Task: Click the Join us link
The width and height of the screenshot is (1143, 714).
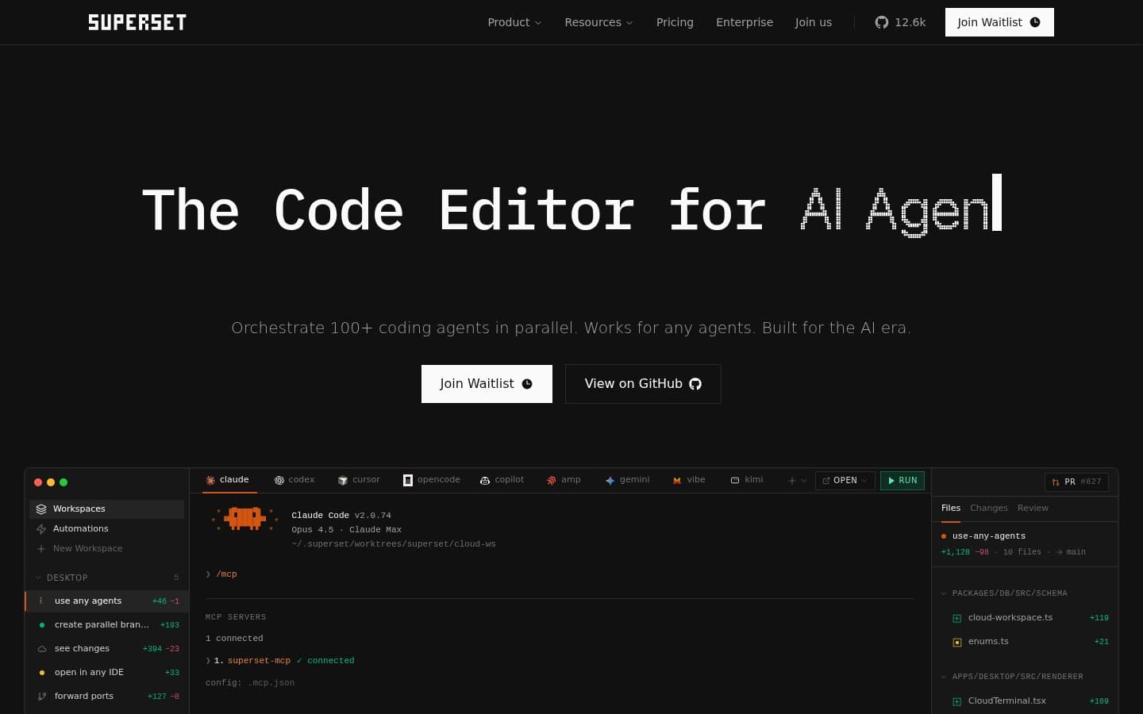Action: [814, 22]
